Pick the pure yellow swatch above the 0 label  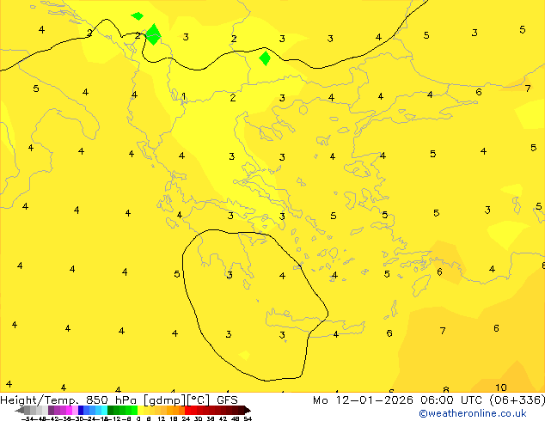tap(140, 410)
